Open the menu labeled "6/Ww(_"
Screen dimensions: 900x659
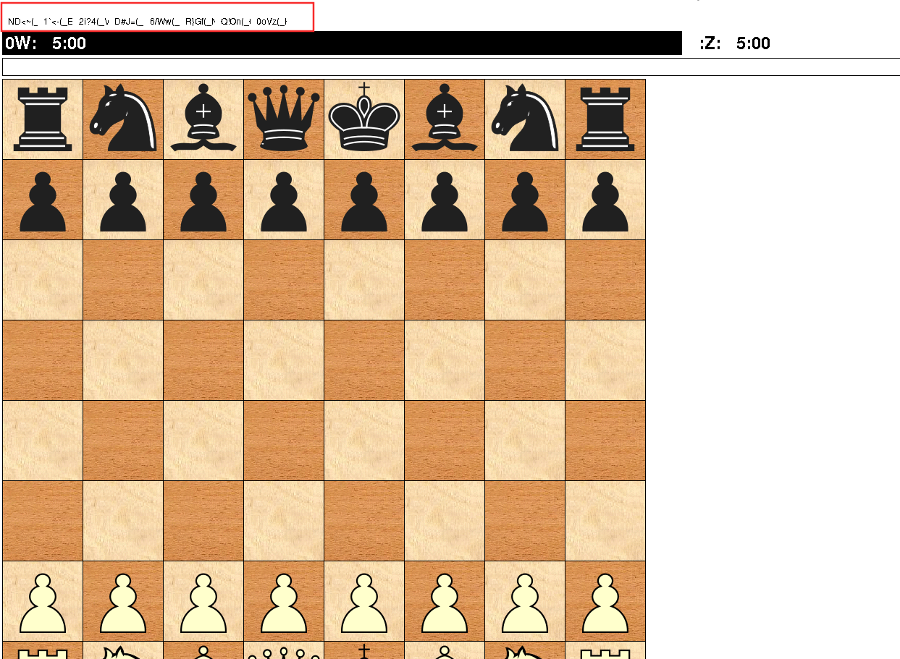pyautogui.click(x=164, y=22)
